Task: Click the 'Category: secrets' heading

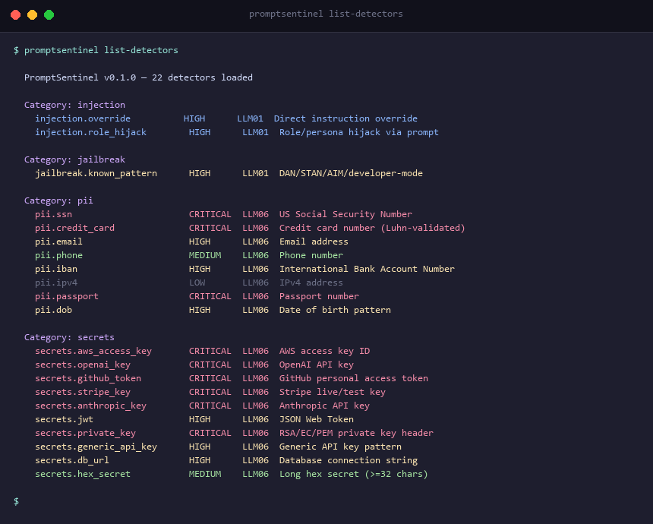Action: (x=69, y=337)
